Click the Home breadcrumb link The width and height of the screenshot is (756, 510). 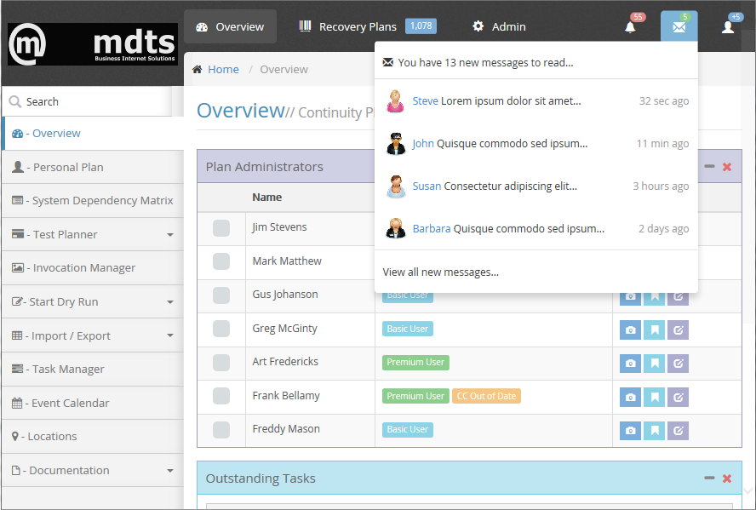tap(223, 70)
